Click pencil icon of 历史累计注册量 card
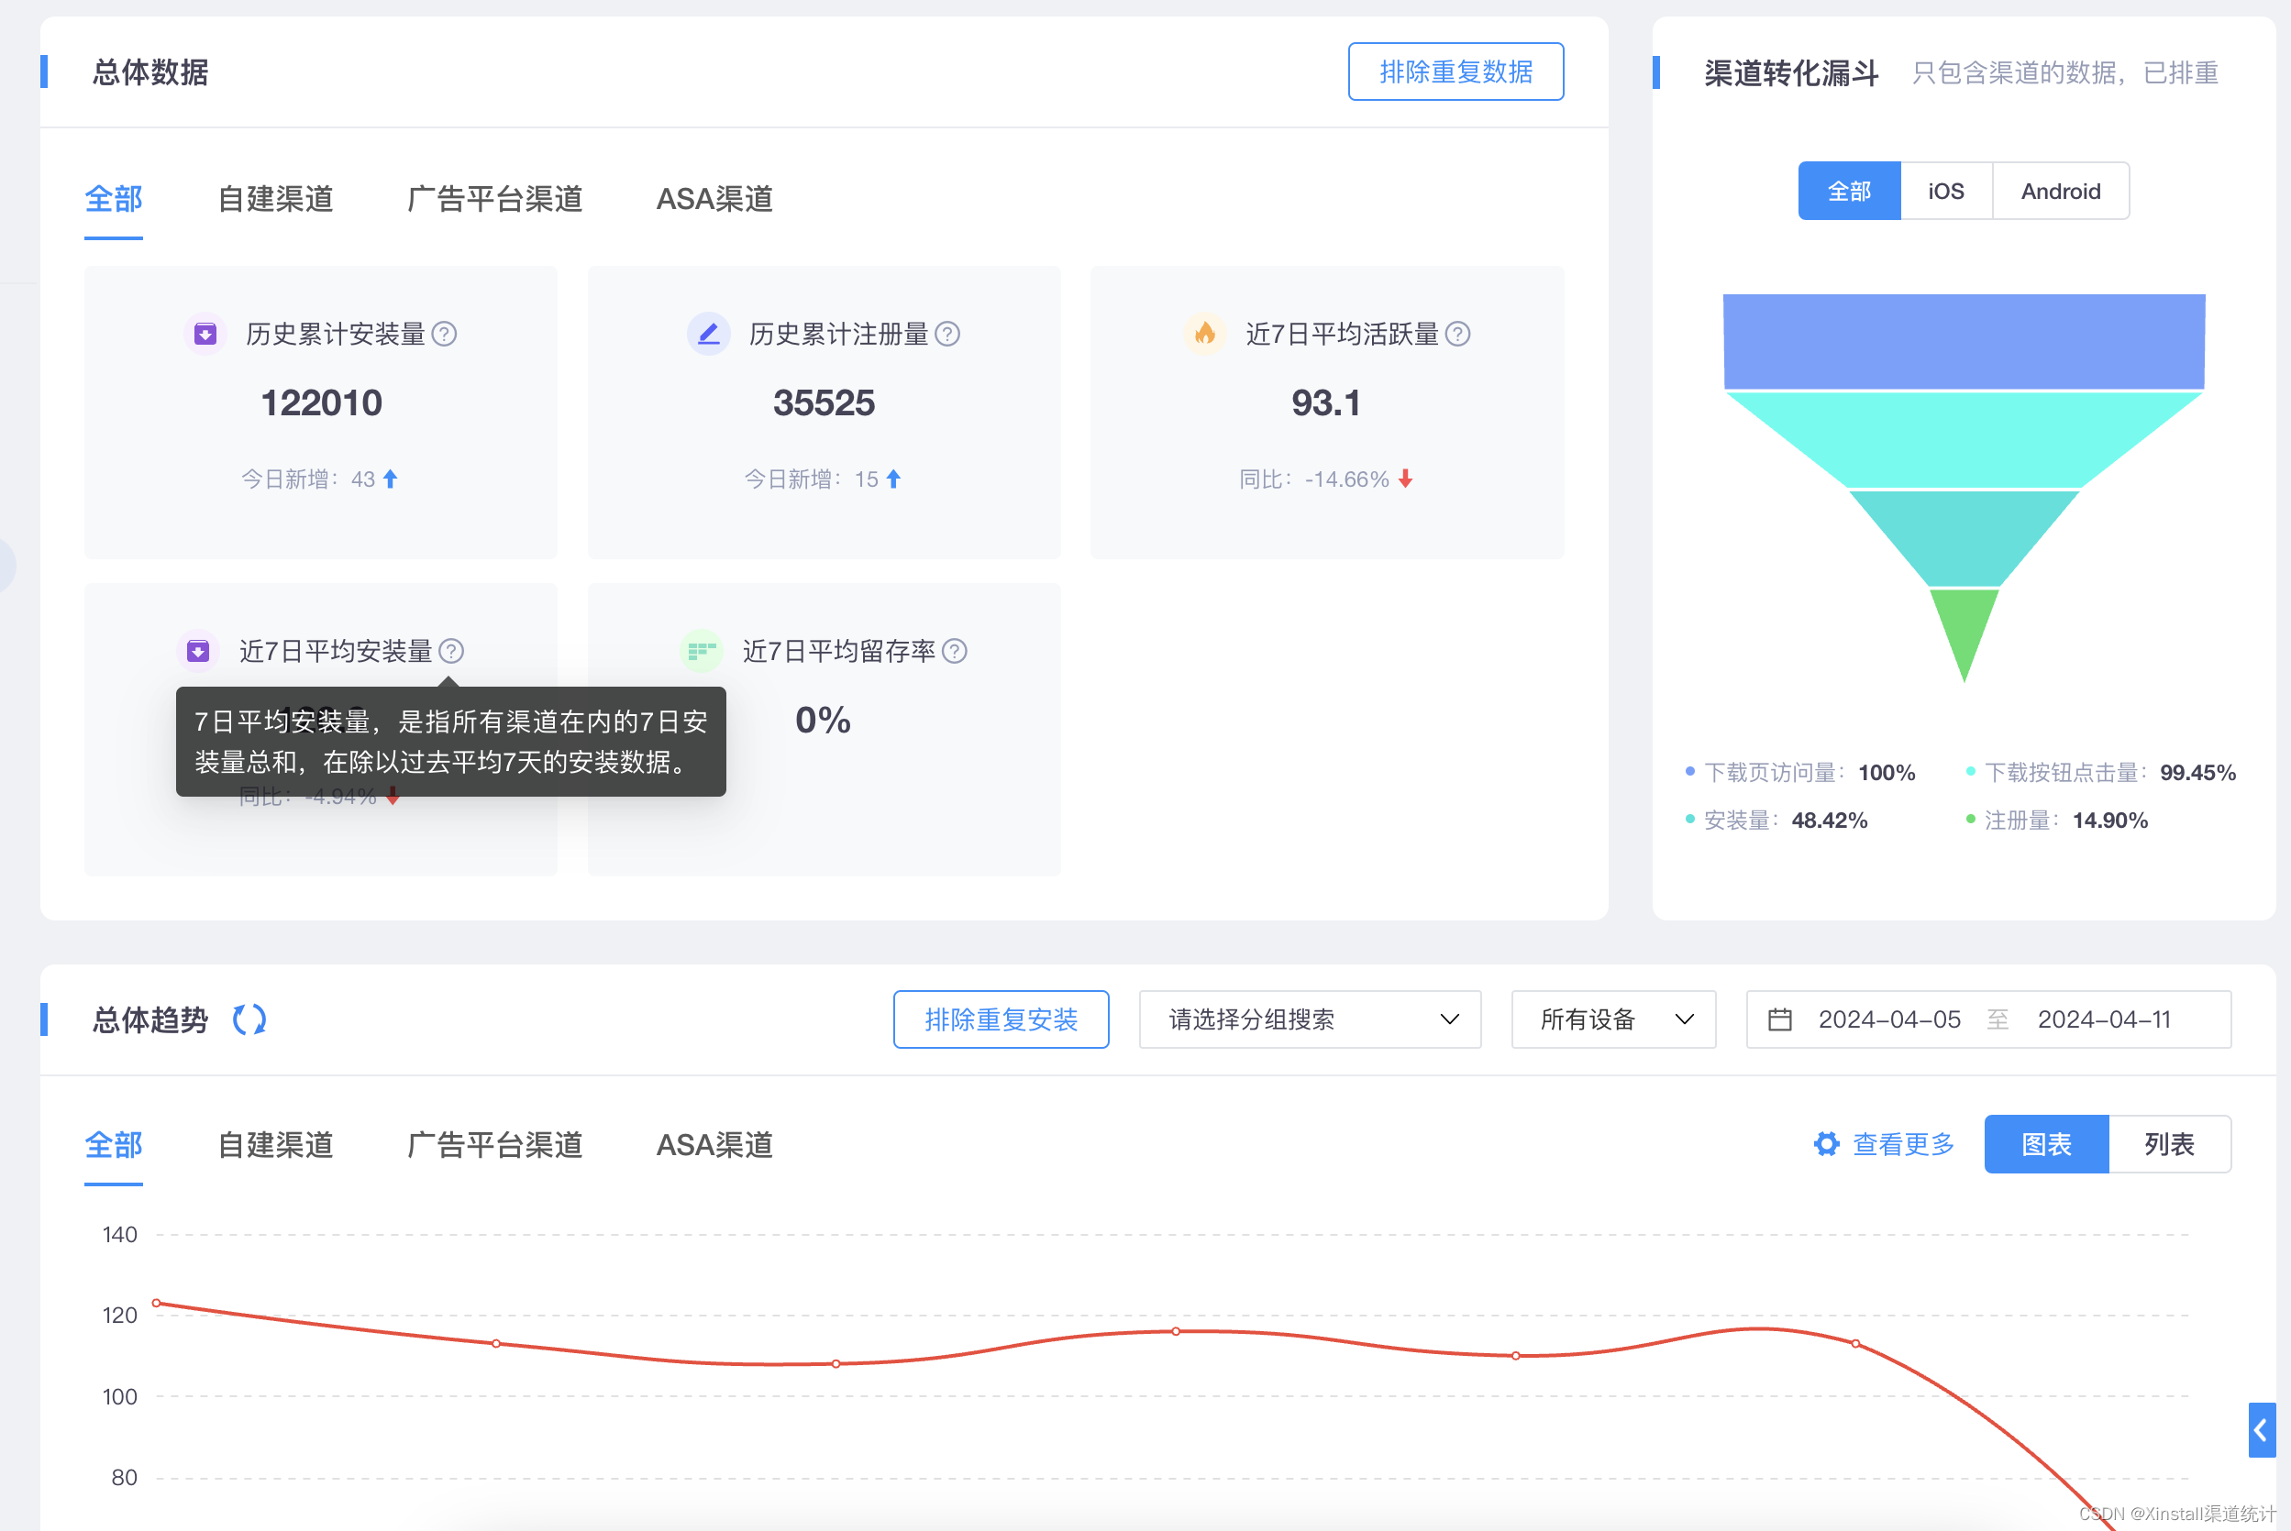2291x1531 pixels. coord(709,334)
